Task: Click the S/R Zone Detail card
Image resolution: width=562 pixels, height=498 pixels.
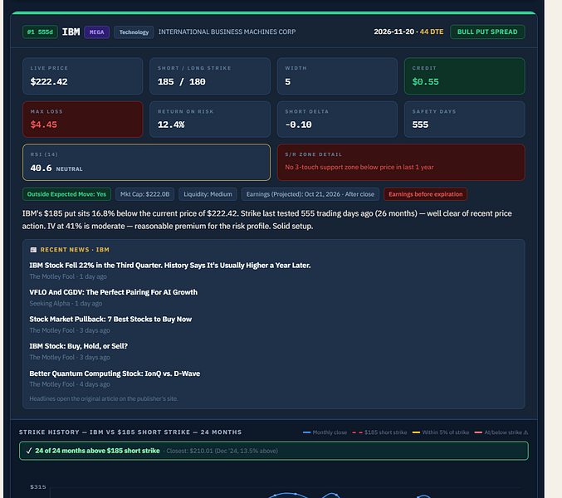Action: point(401,163)
